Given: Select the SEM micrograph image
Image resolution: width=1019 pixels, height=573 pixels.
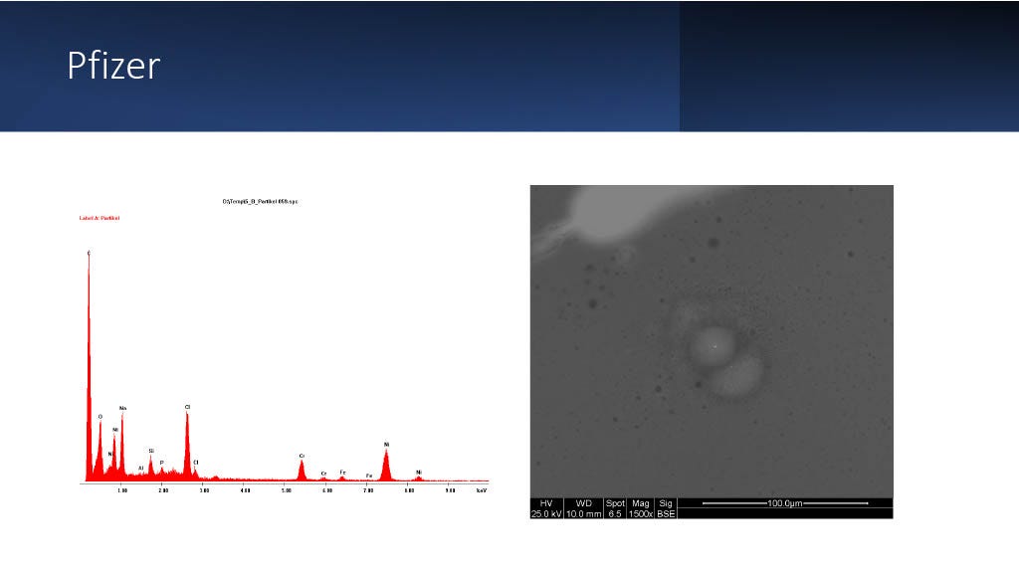Looking at the screenshot, I should [712, 351].
